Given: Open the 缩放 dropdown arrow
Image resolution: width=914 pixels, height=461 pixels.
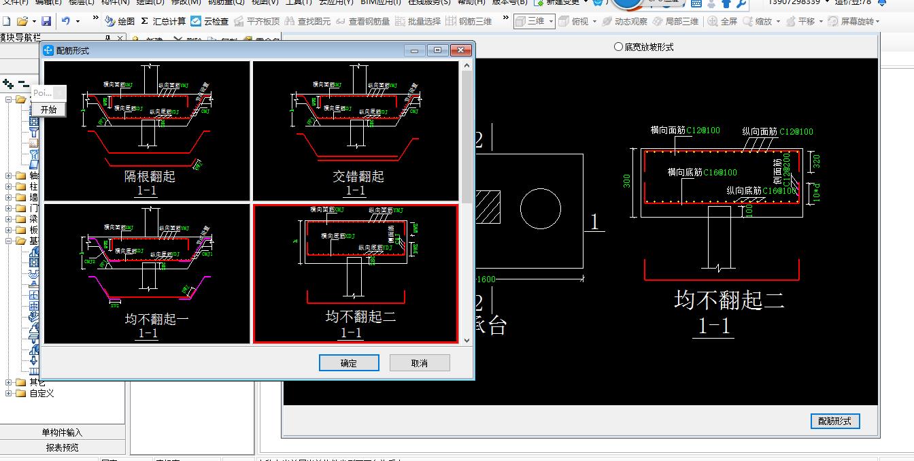Looking at the screenshot, I should click(x=778, y=21).
